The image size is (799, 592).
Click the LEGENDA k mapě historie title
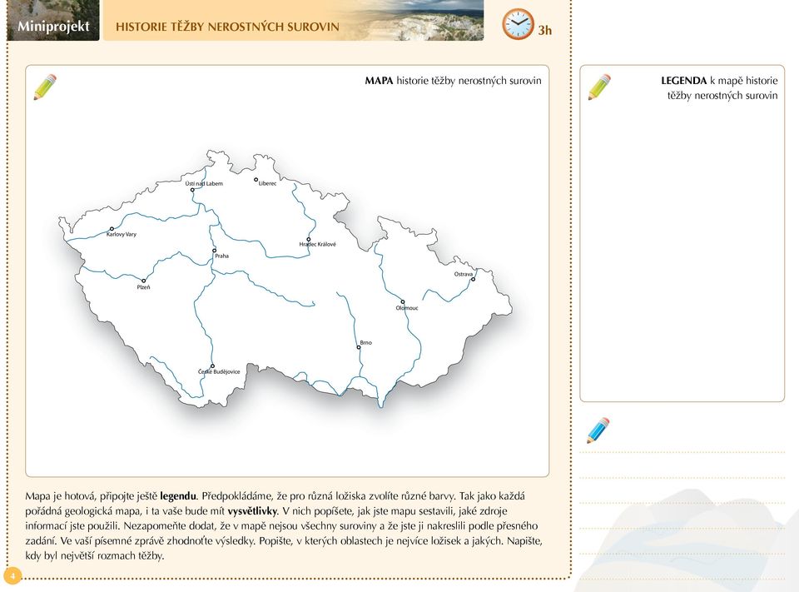[719, 87]
